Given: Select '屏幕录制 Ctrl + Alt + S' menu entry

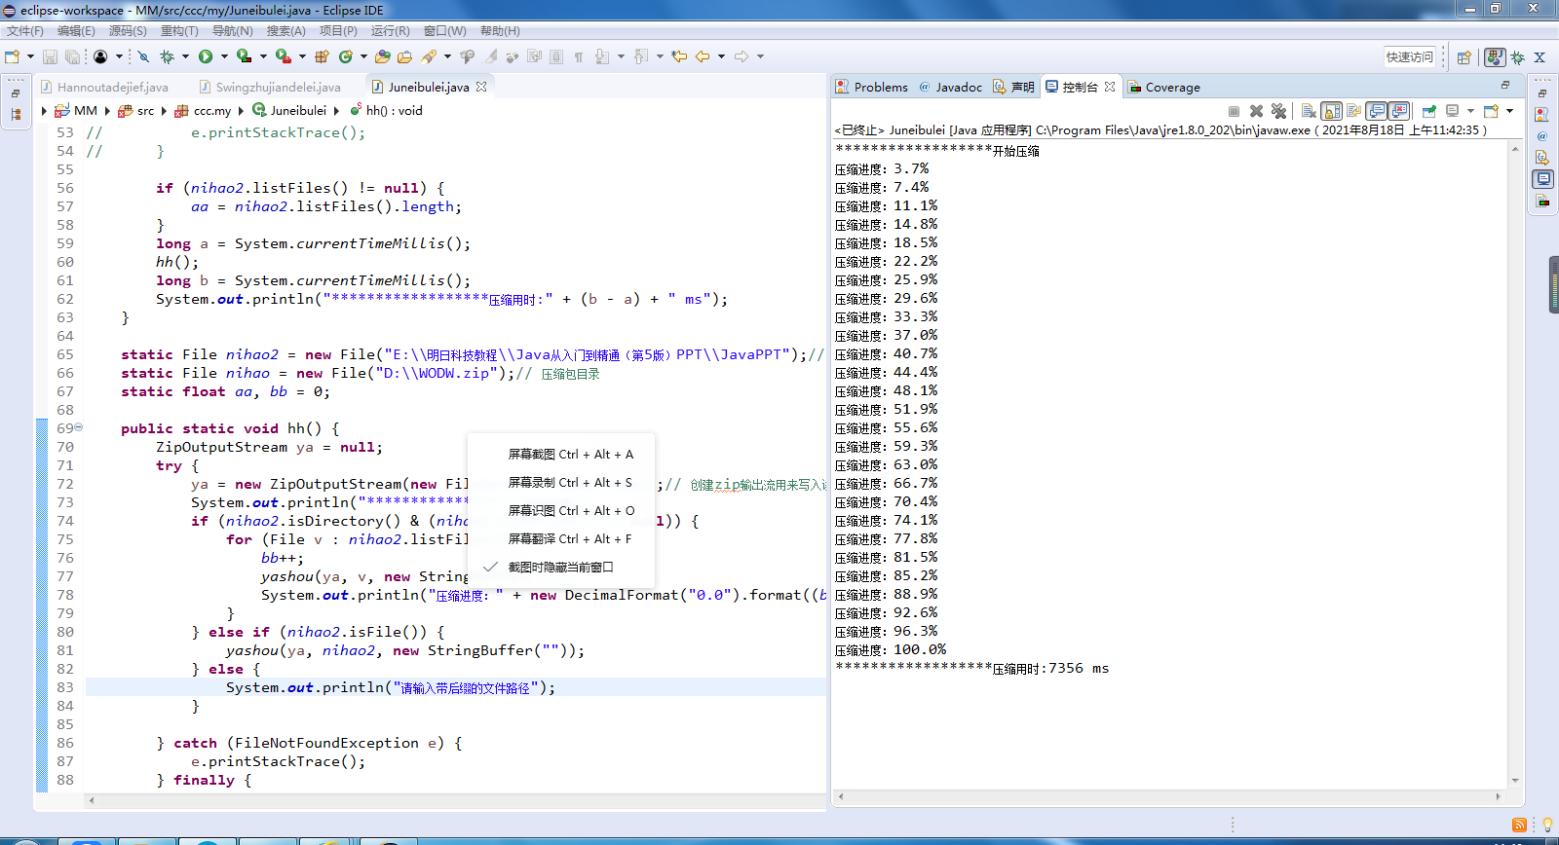Looking at the screenshot, I should click(x=560, y=482).
